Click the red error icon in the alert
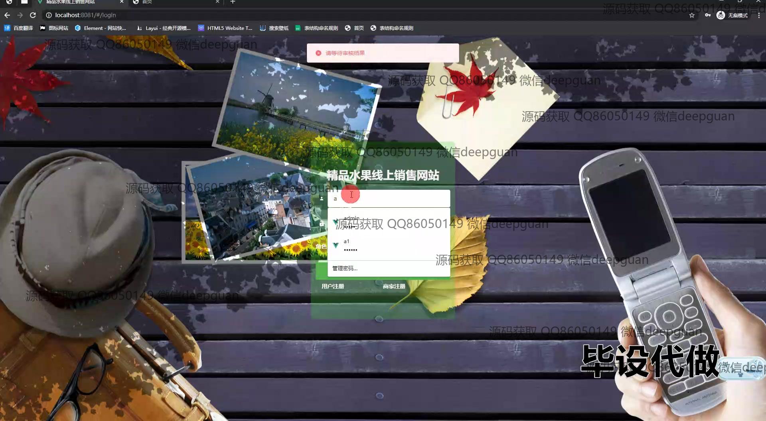 [x=318, y=53]
